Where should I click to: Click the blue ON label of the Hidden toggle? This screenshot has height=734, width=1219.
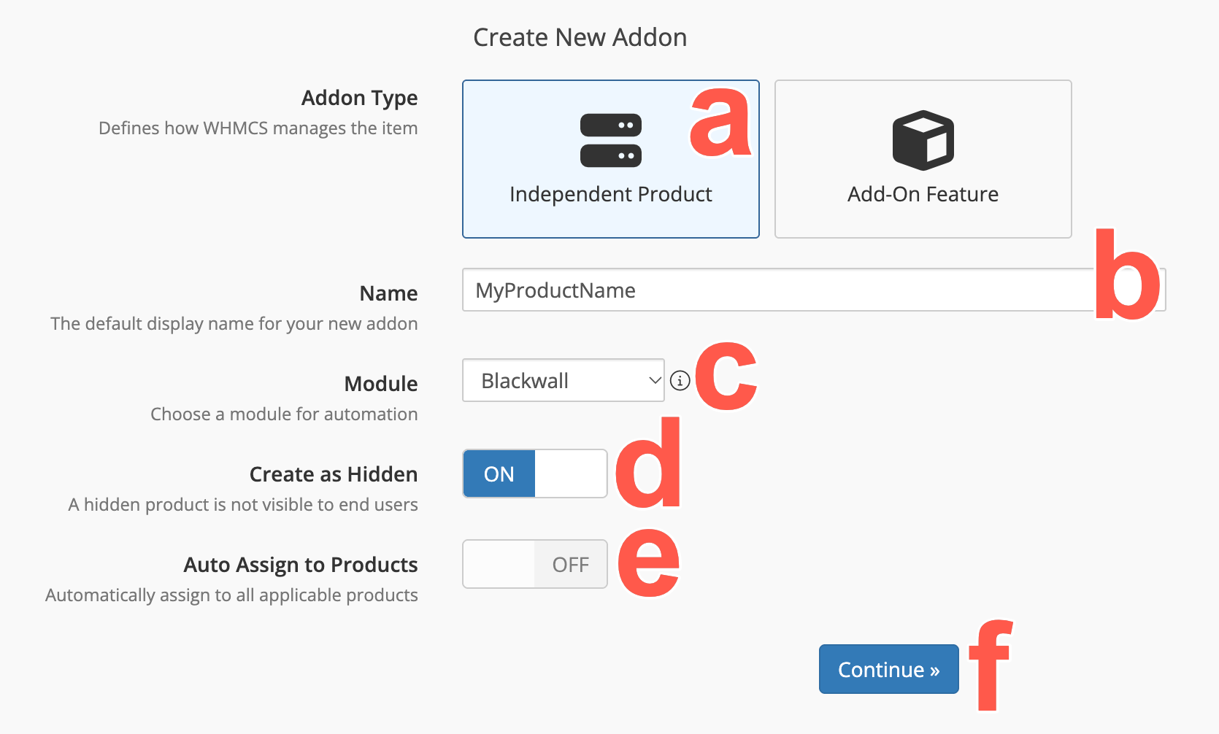tap(499, 474)
